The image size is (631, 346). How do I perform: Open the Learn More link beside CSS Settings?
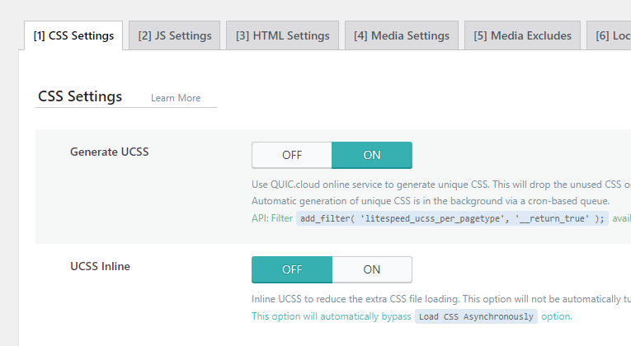pos(176,98)
